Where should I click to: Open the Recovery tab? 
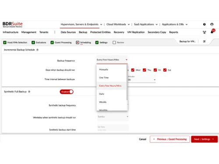tap(119, 32)
